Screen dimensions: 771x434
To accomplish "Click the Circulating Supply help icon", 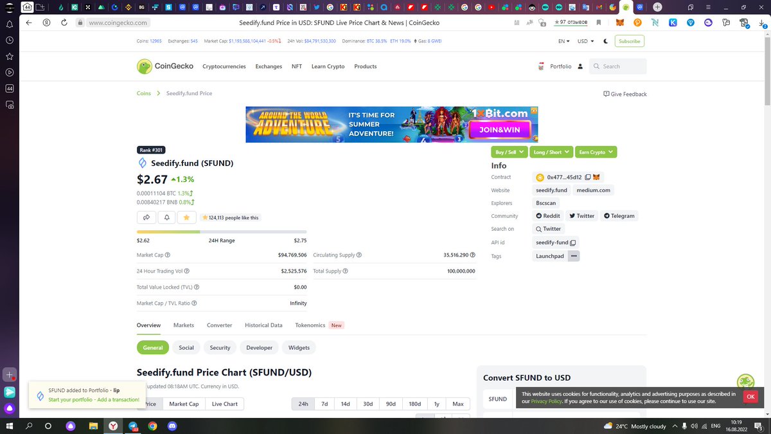I will pos(359,255).
